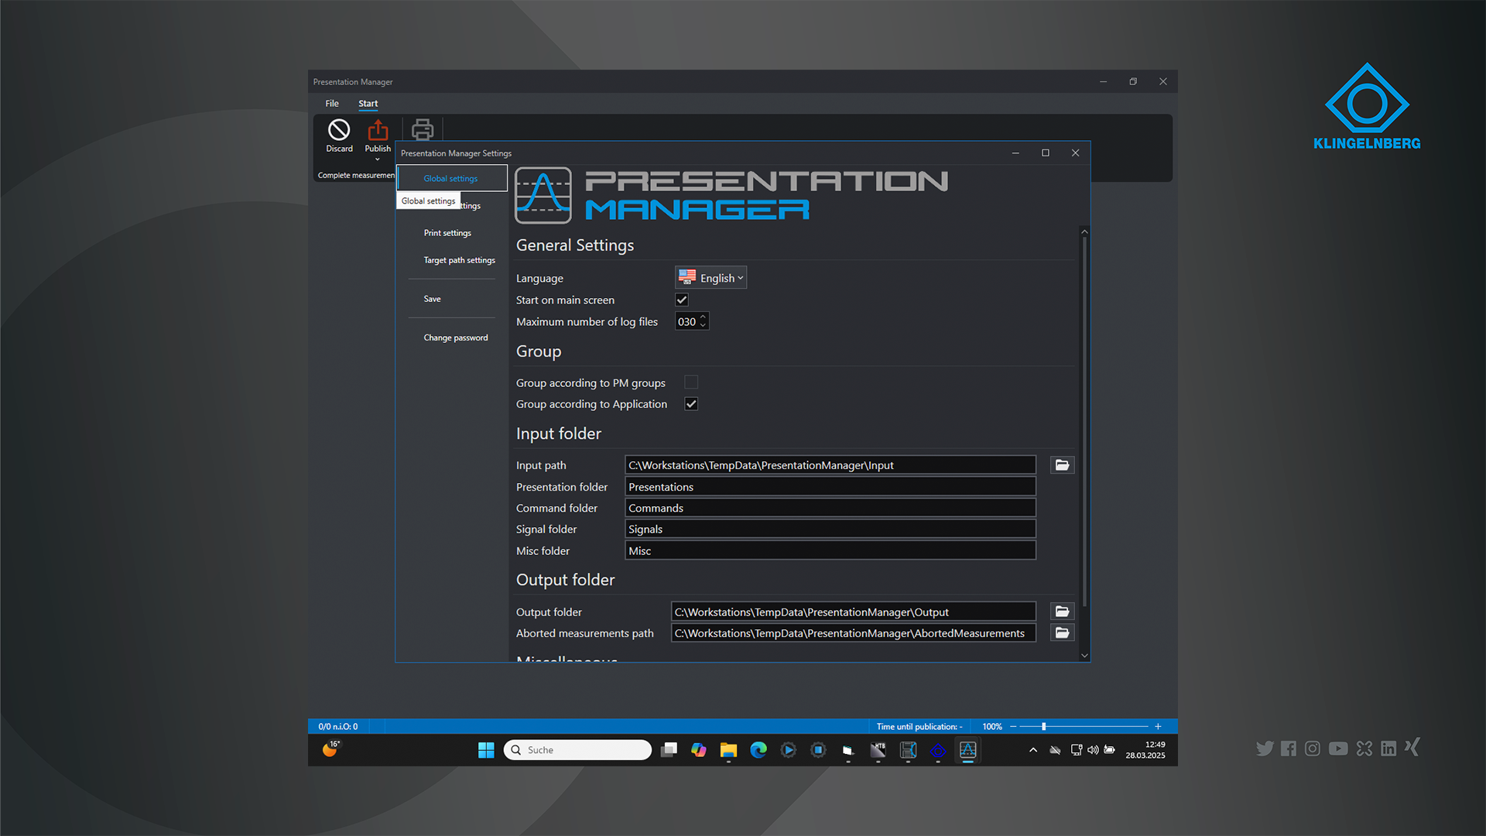Click the settings scrollbar up arrow
This screenshot has height=836, width=1486.
pos(1084,231)
